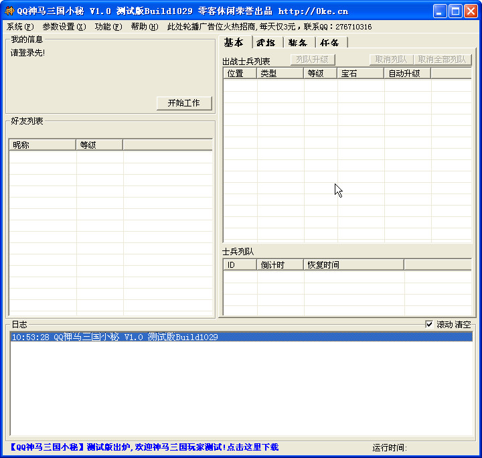The image size is (482, 458).
Task: Click the 清空 link to clear log
Action: 463,325
